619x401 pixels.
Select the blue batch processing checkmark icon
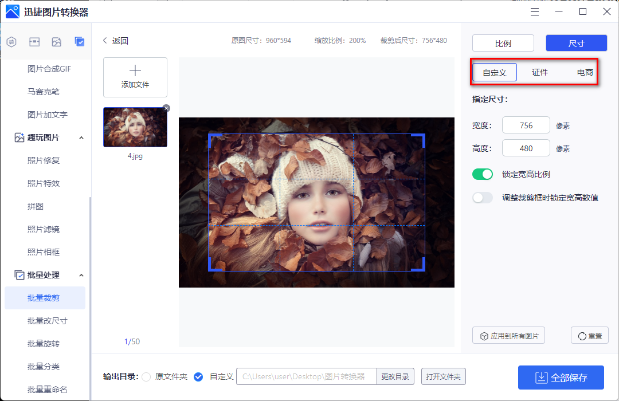click(x=80, y=42)
